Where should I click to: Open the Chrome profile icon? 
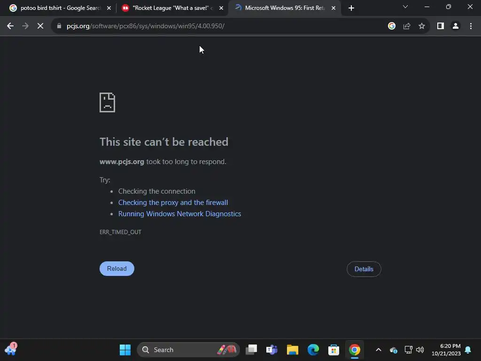point(456,26)
